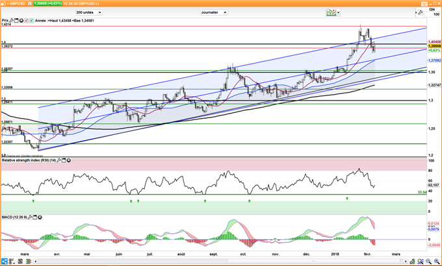Viewport: 442px width, 266px height.
Task: Click the chart template icon in bottom bar
Action: (20, 261)
